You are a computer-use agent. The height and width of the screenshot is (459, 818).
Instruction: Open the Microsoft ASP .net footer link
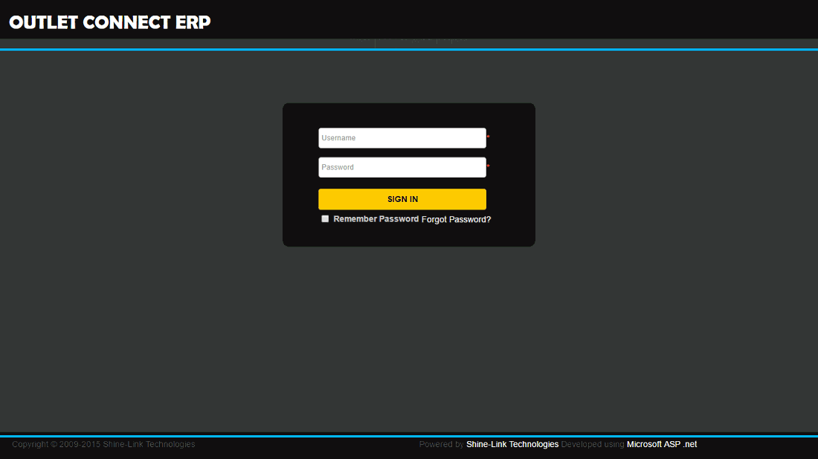662,444
